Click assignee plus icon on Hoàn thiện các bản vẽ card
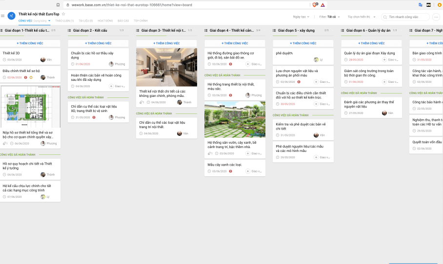Image resolution: width=443 pixels, height=264 pixels. 111,86
